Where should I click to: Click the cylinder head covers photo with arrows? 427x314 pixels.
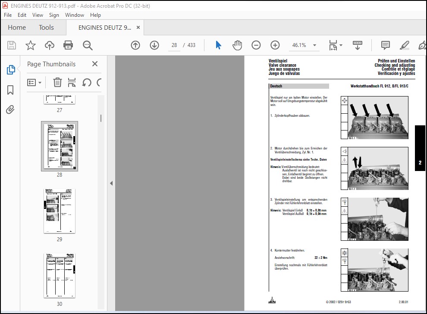[378, 118]
